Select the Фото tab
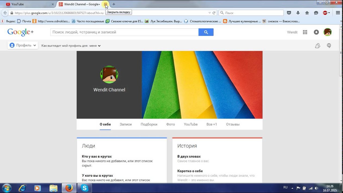Image resolution: width=343 pixels, height=193 pixels. (x=170, y=124)
